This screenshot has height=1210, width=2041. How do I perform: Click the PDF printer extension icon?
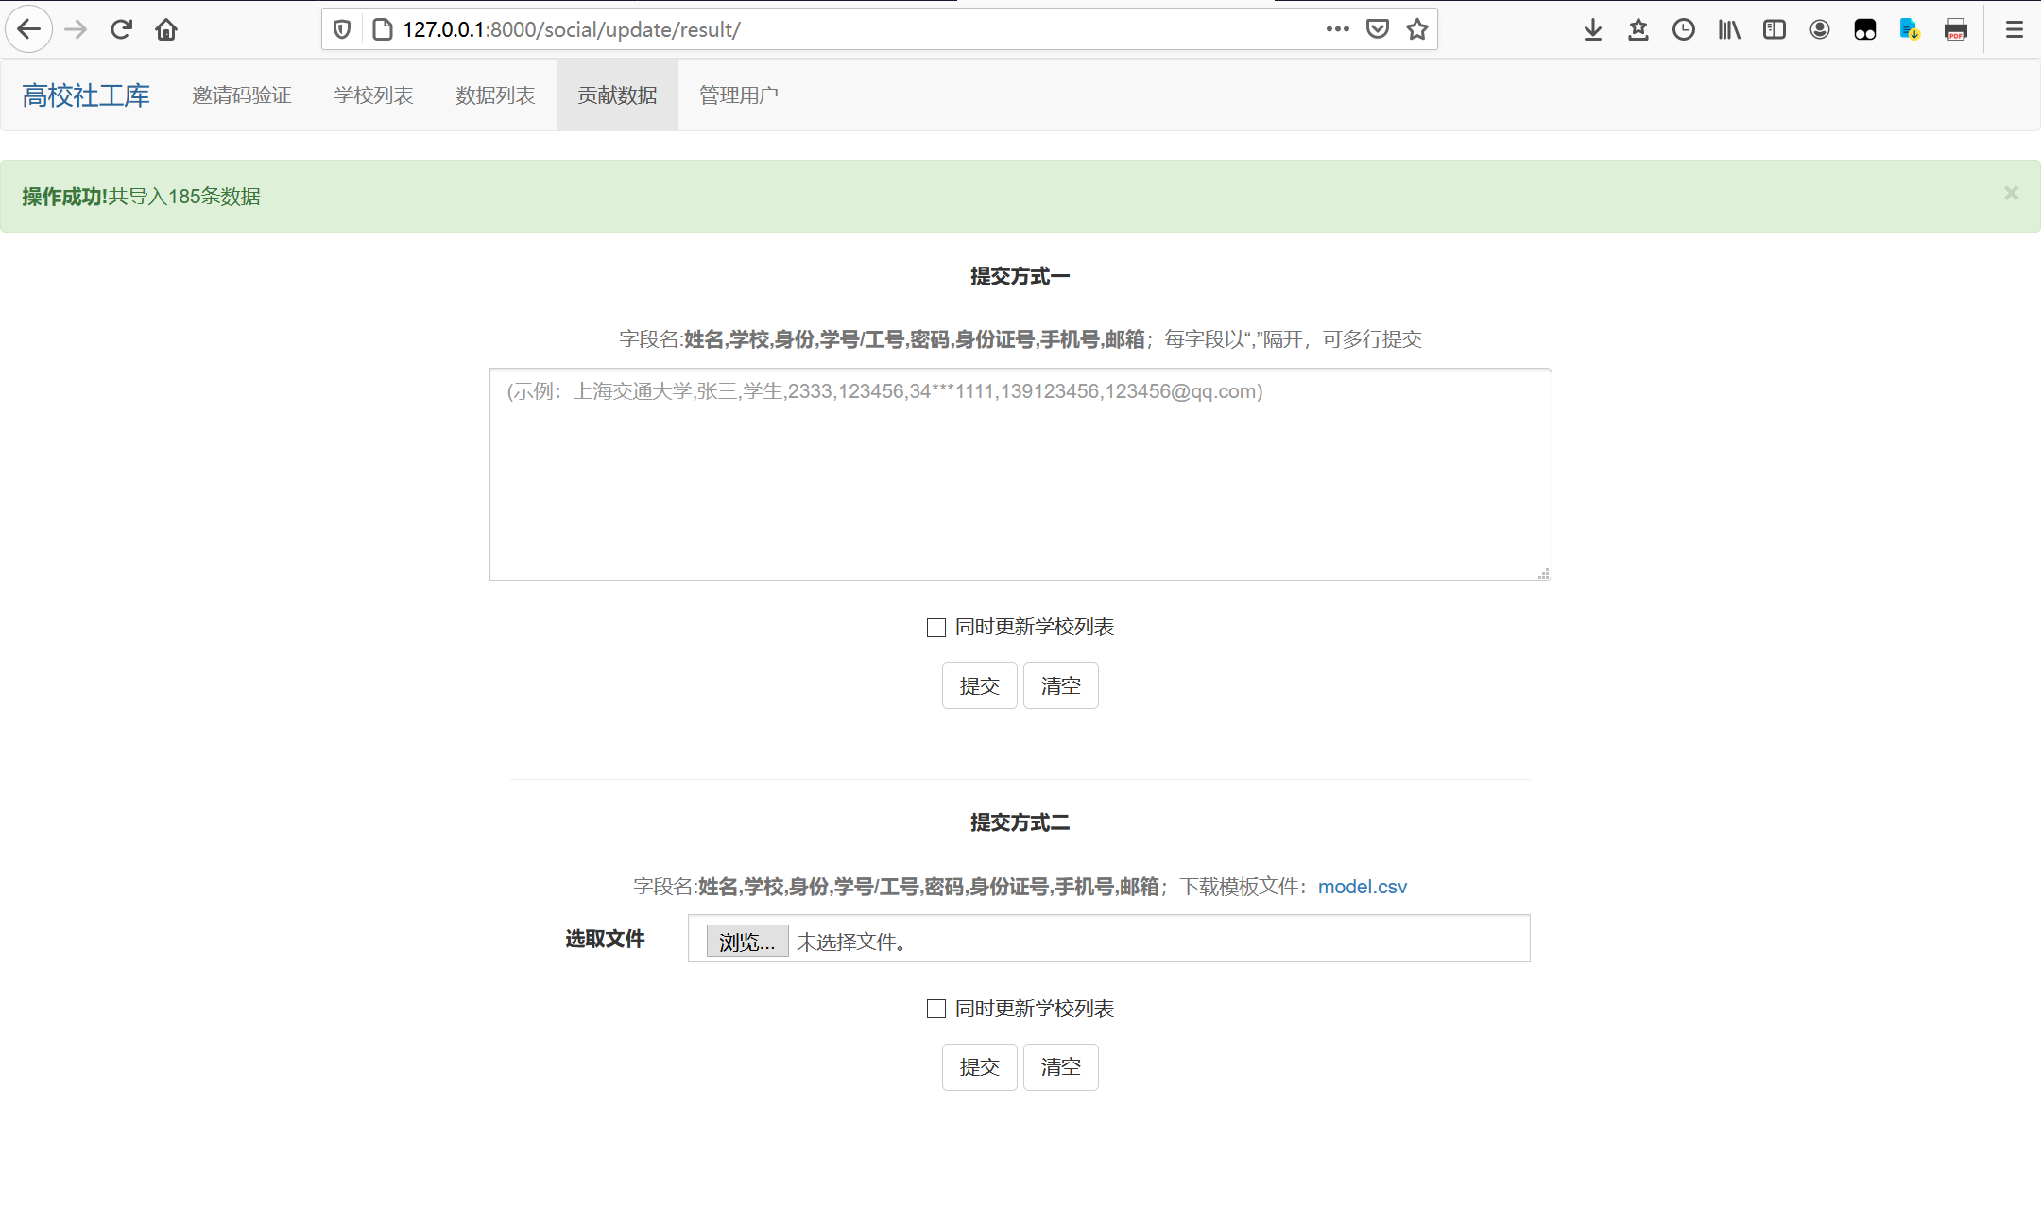[1956, 29]
